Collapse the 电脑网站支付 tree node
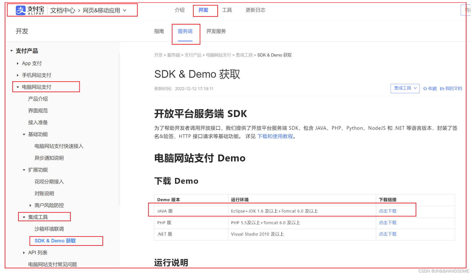Viewport: 473px width, 275px height. coord(18,87)
